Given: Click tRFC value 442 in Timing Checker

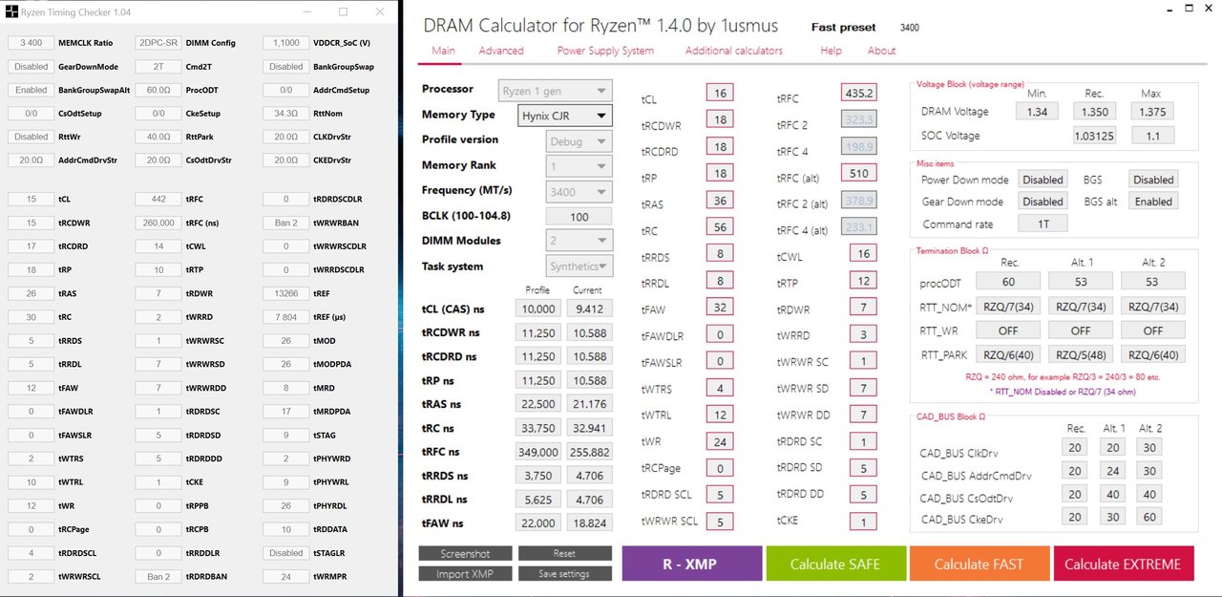Looking at the screenshot, I should (x=158, y=200).
